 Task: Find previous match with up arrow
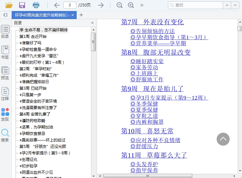tap(227, 5)
